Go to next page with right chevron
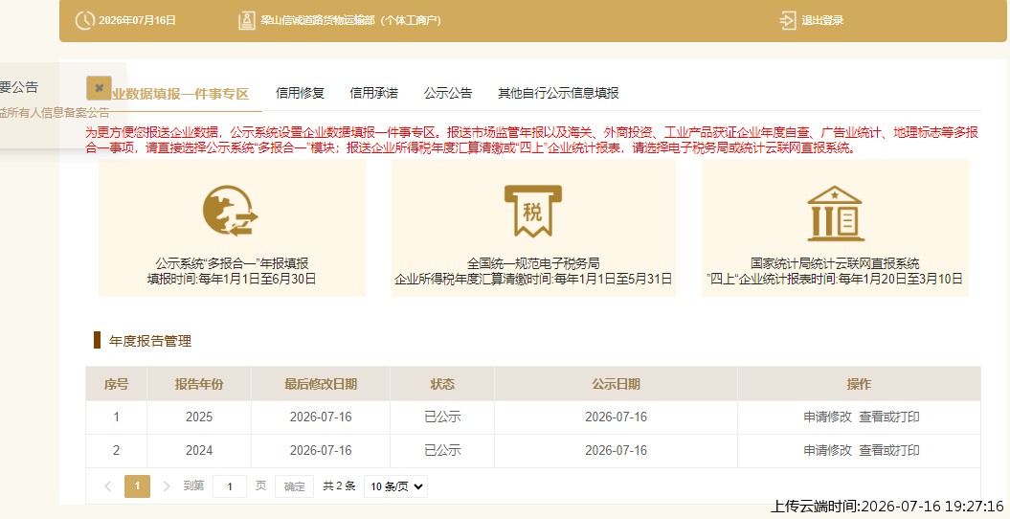Screen dimensions: 1010x519 tap(167, 486)
